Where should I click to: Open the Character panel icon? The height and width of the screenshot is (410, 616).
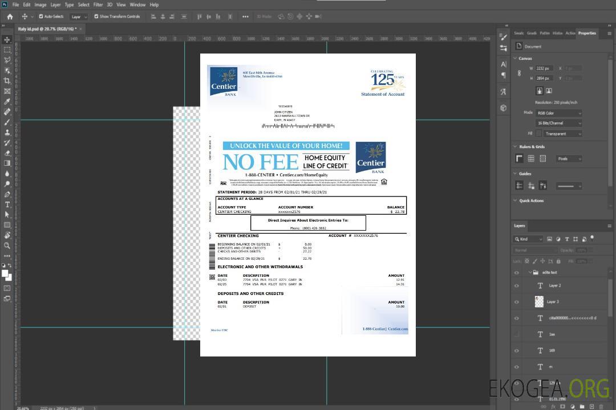tap(503, 64)
